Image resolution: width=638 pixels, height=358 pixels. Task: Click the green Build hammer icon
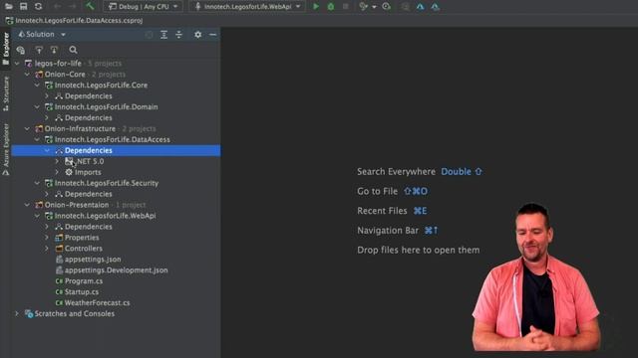click(x=90, y=6)
